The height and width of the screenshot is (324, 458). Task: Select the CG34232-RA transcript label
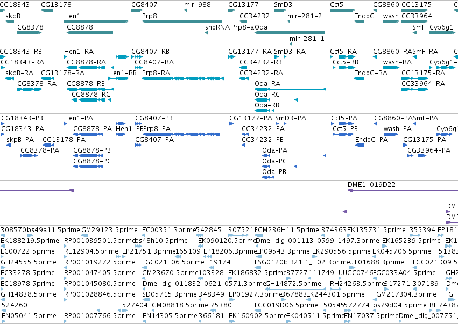261,73
